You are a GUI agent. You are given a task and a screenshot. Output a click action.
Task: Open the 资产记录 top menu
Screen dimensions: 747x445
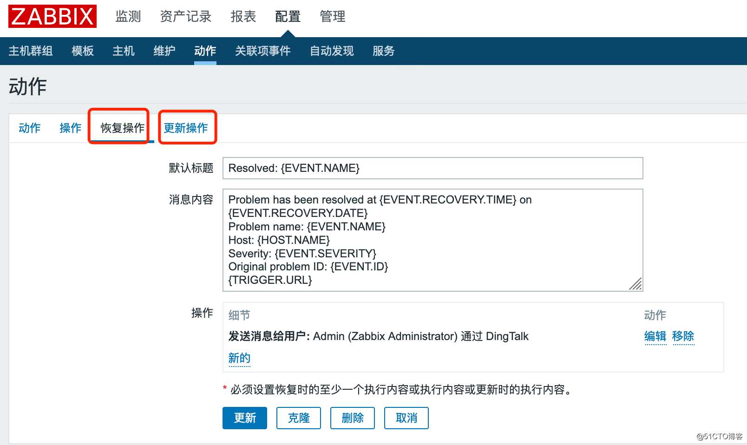click(186, 17)
